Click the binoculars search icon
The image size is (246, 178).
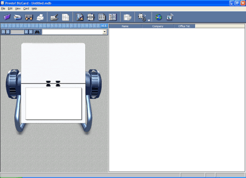point(37,31)
